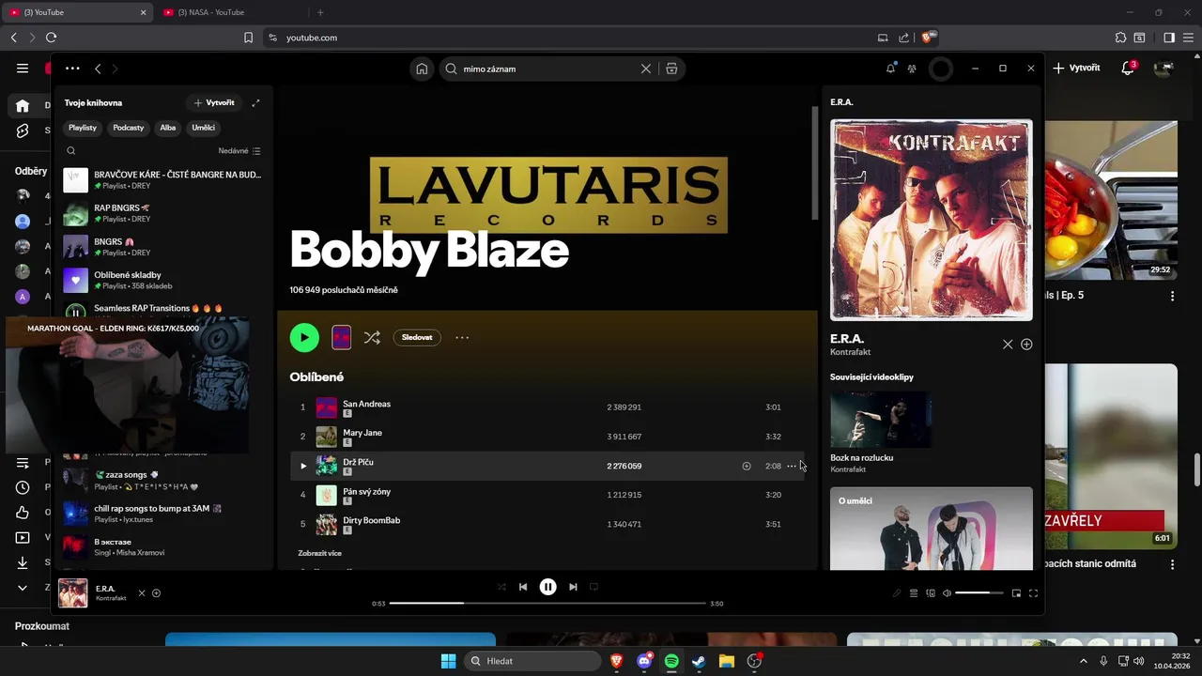Viewport: 1202px width, 676px height.
Task: Expand track list with Zobrazit více
Action: (x=320, y=553)
